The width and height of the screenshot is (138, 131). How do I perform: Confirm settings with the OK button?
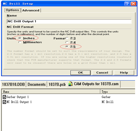pos(81,73)
